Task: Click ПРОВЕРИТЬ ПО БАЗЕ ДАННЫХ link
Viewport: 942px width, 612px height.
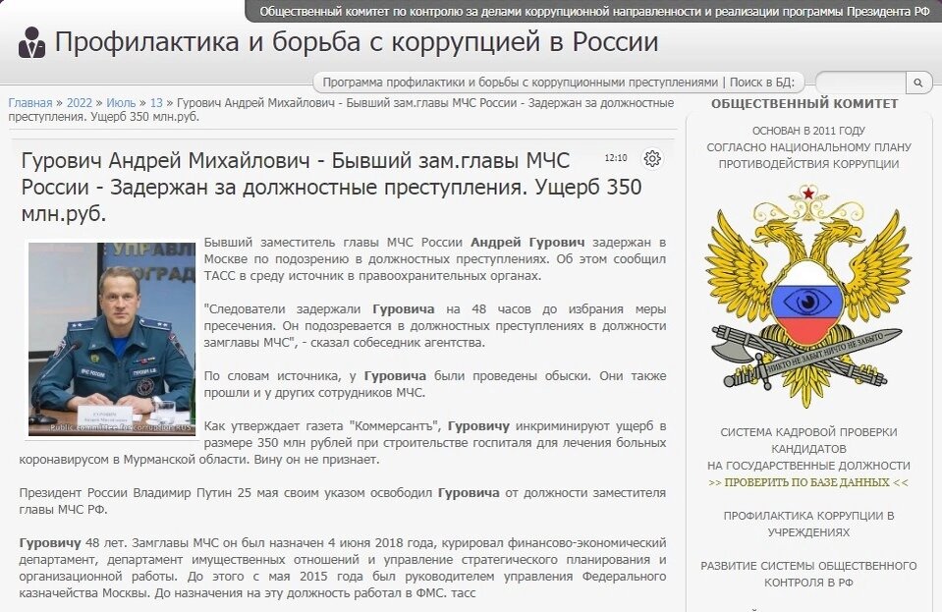Action: tap(808, 482)
